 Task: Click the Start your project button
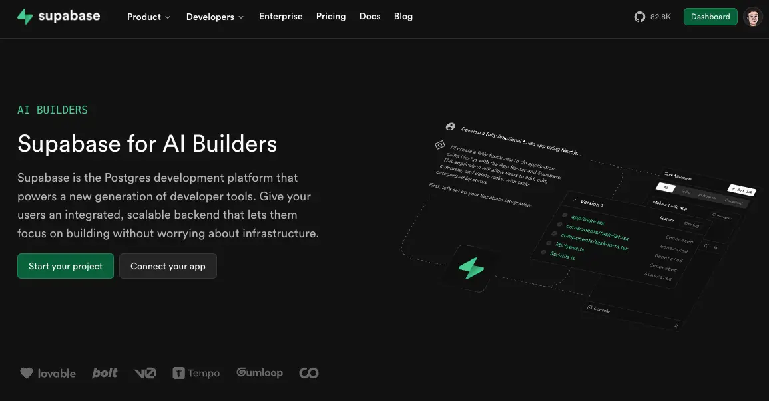coord(65,266)
